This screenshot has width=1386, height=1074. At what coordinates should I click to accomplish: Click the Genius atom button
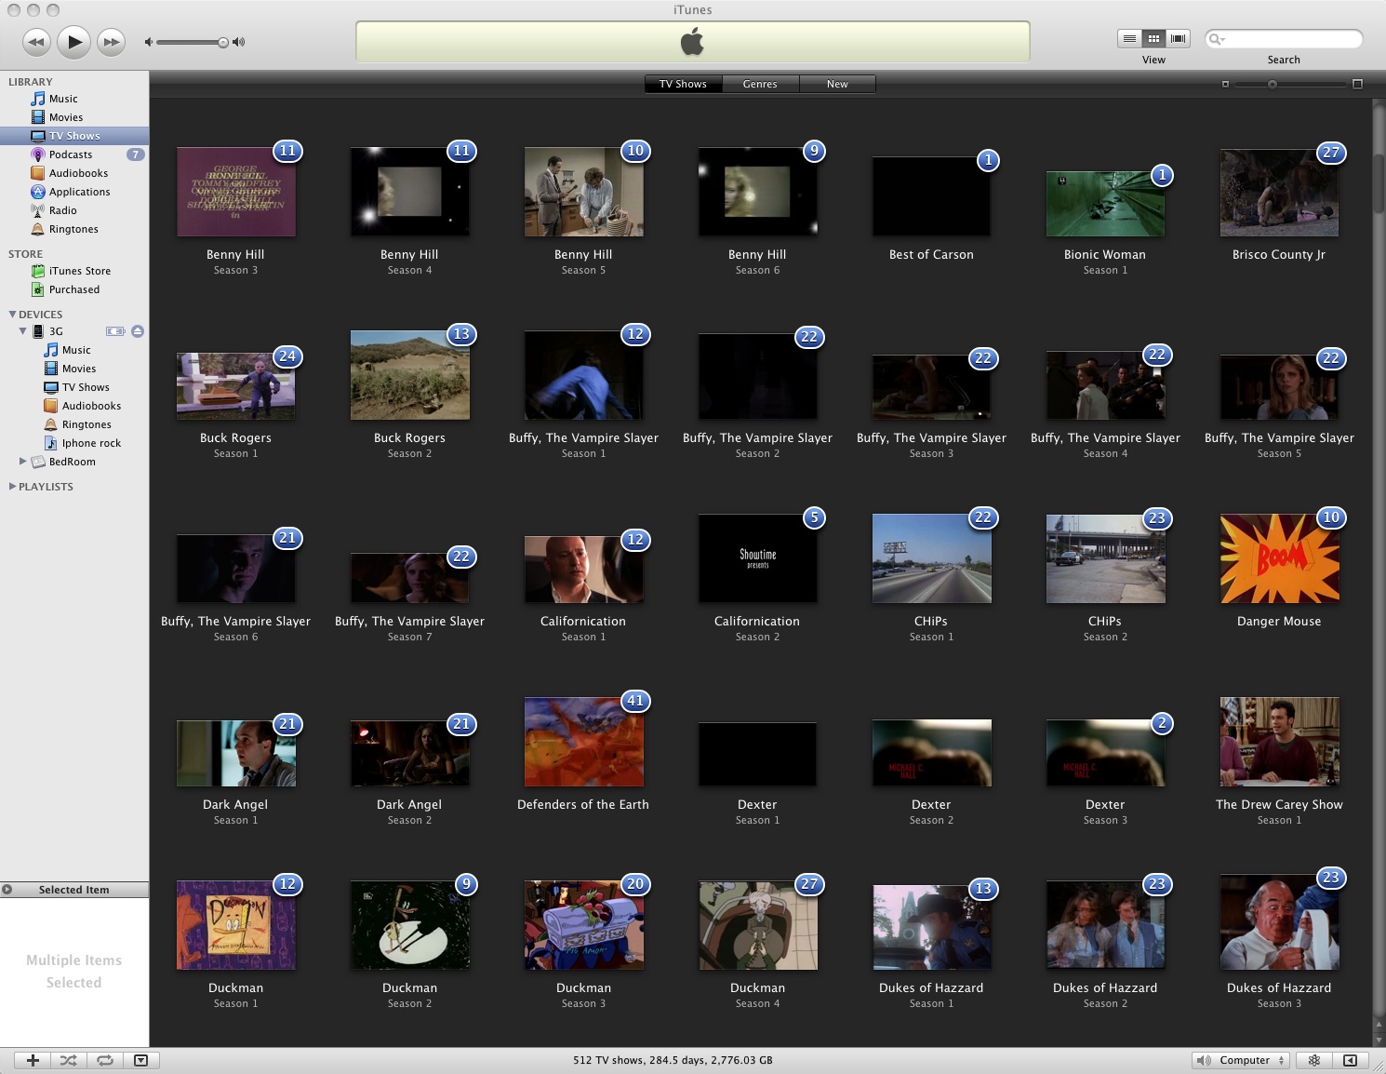1314,1060
